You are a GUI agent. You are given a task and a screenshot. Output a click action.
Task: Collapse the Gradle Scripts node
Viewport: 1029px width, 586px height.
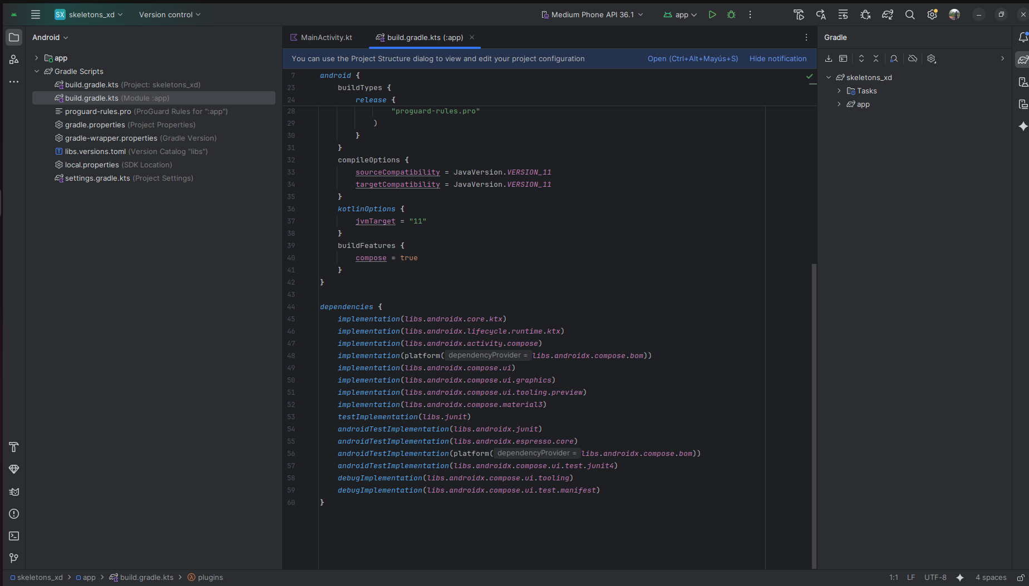[37, 71]
